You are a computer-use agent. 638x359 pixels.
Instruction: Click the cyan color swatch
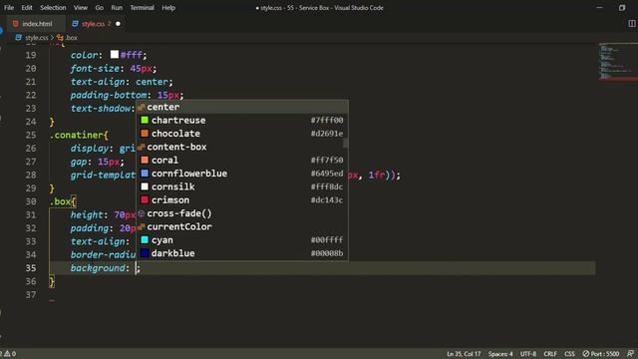point(145,240)
